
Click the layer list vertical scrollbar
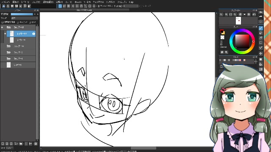point(37,83)
